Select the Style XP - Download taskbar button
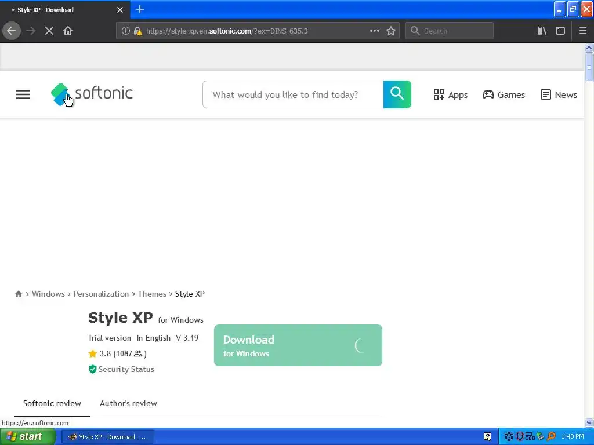The height and width of the screenshot is (445, 594). [x=107, y=437]
